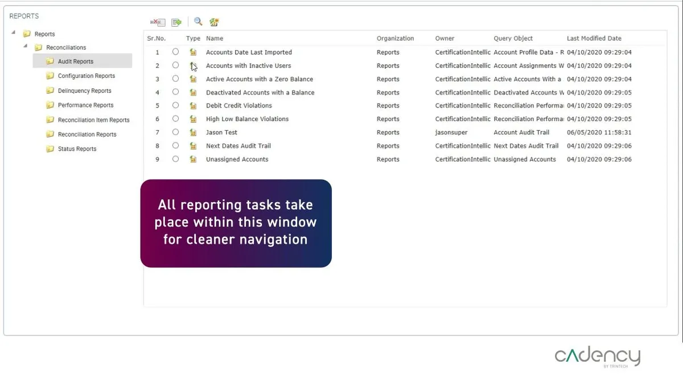Select radio button for Next Dates Audit Trail
This screenshot has height=384, width=683.
[175, 146]
